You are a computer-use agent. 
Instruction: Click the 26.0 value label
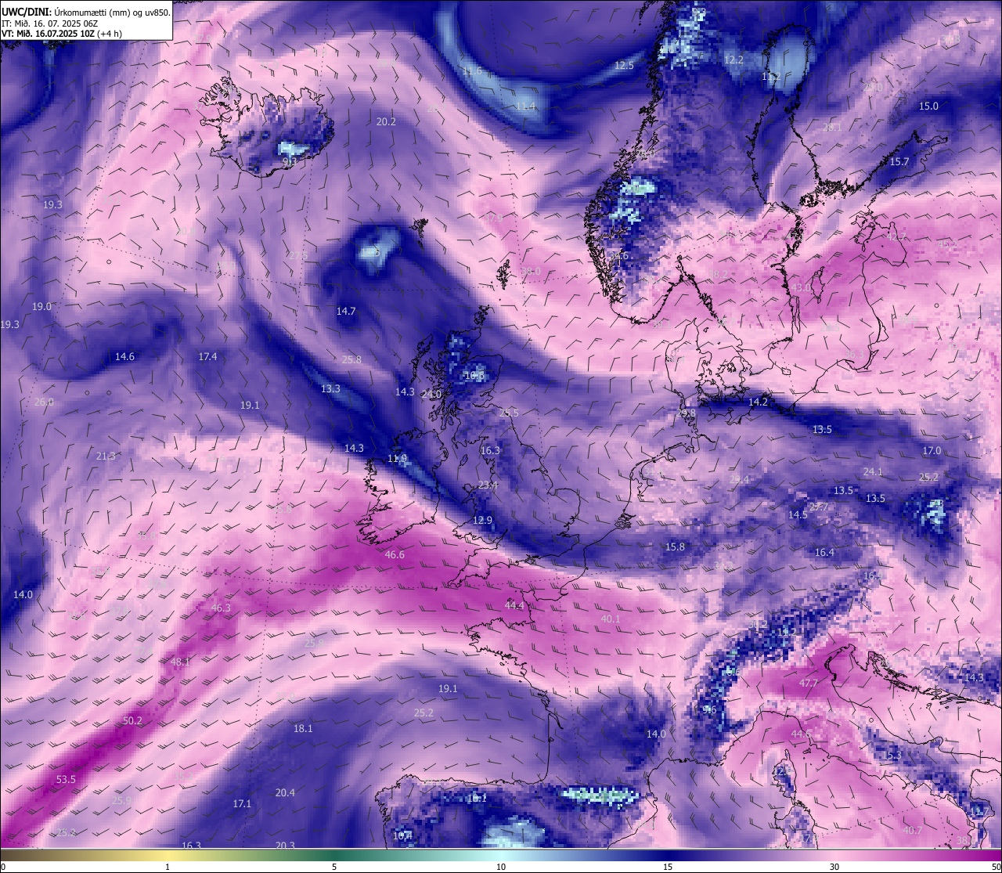(44, 402)
